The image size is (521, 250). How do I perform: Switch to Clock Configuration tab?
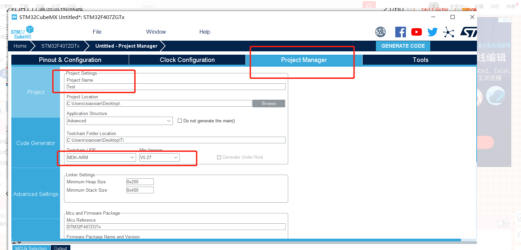point(187,60)
